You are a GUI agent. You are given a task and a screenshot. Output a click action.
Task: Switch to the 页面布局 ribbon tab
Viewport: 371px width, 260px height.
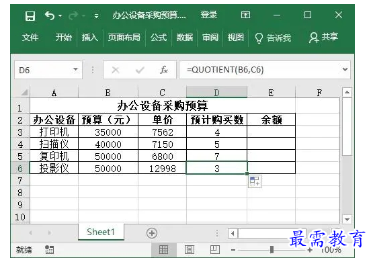[x=124, y=38]
